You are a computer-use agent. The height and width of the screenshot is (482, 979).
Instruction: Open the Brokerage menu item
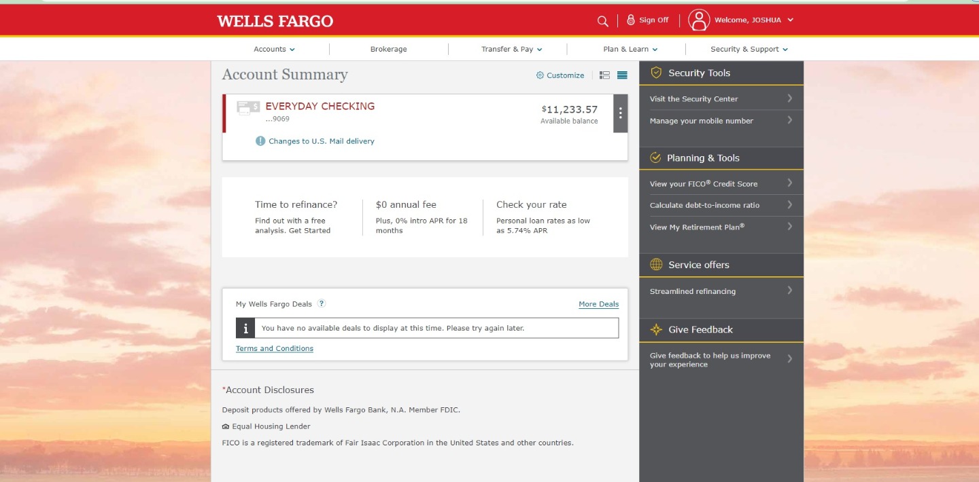pos(388,49)
